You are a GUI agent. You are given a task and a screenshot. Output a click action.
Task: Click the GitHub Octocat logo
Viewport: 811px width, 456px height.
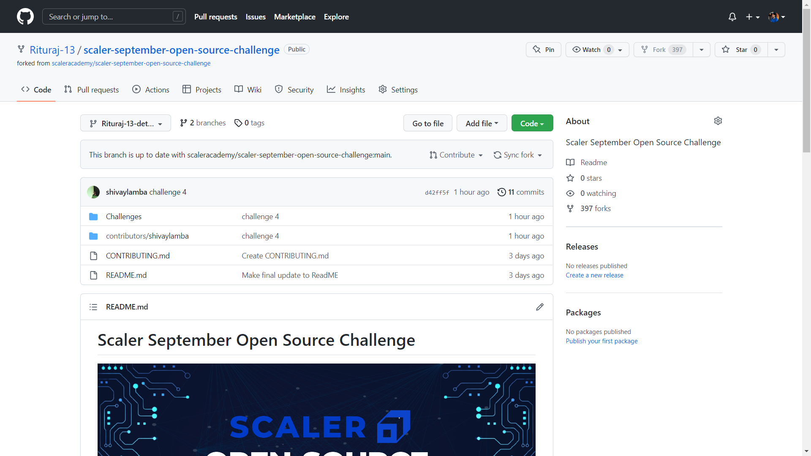[25, 16]
